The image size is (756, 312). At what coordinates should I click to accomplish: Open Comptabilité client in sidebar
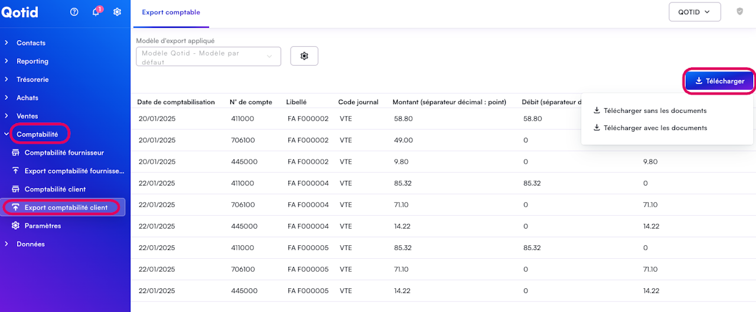[55, 189]
